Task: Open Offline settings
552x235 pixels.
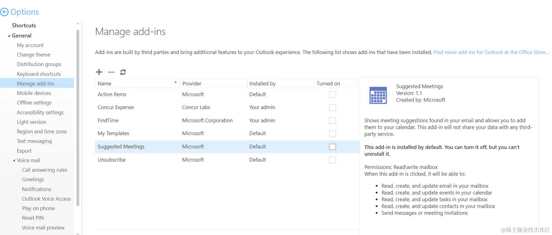Action: 34,103
